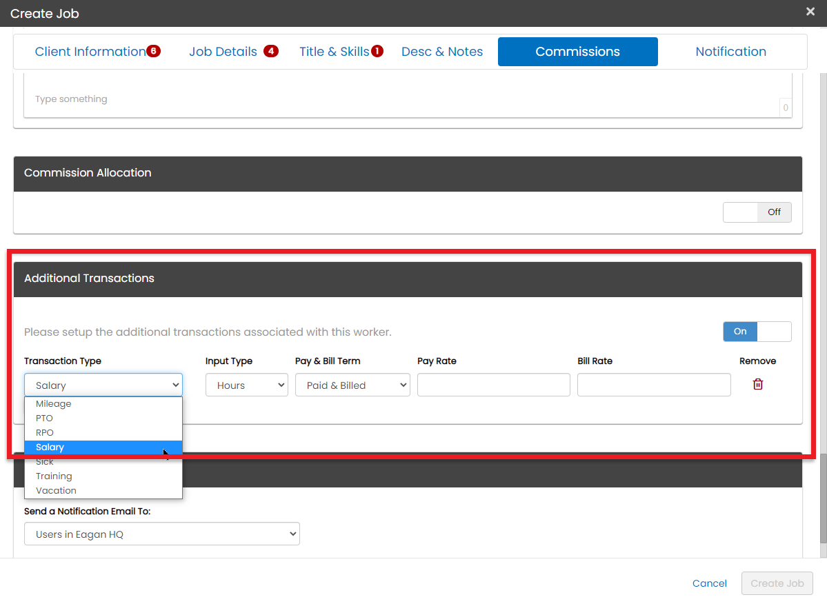Close the Create Job dialog
827x615 pixels.
coord(810,12)
